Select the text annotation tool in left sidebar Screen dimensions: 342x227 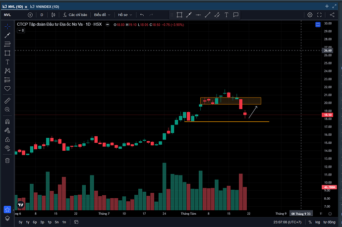pyautogui.click(x=7, y=62)
